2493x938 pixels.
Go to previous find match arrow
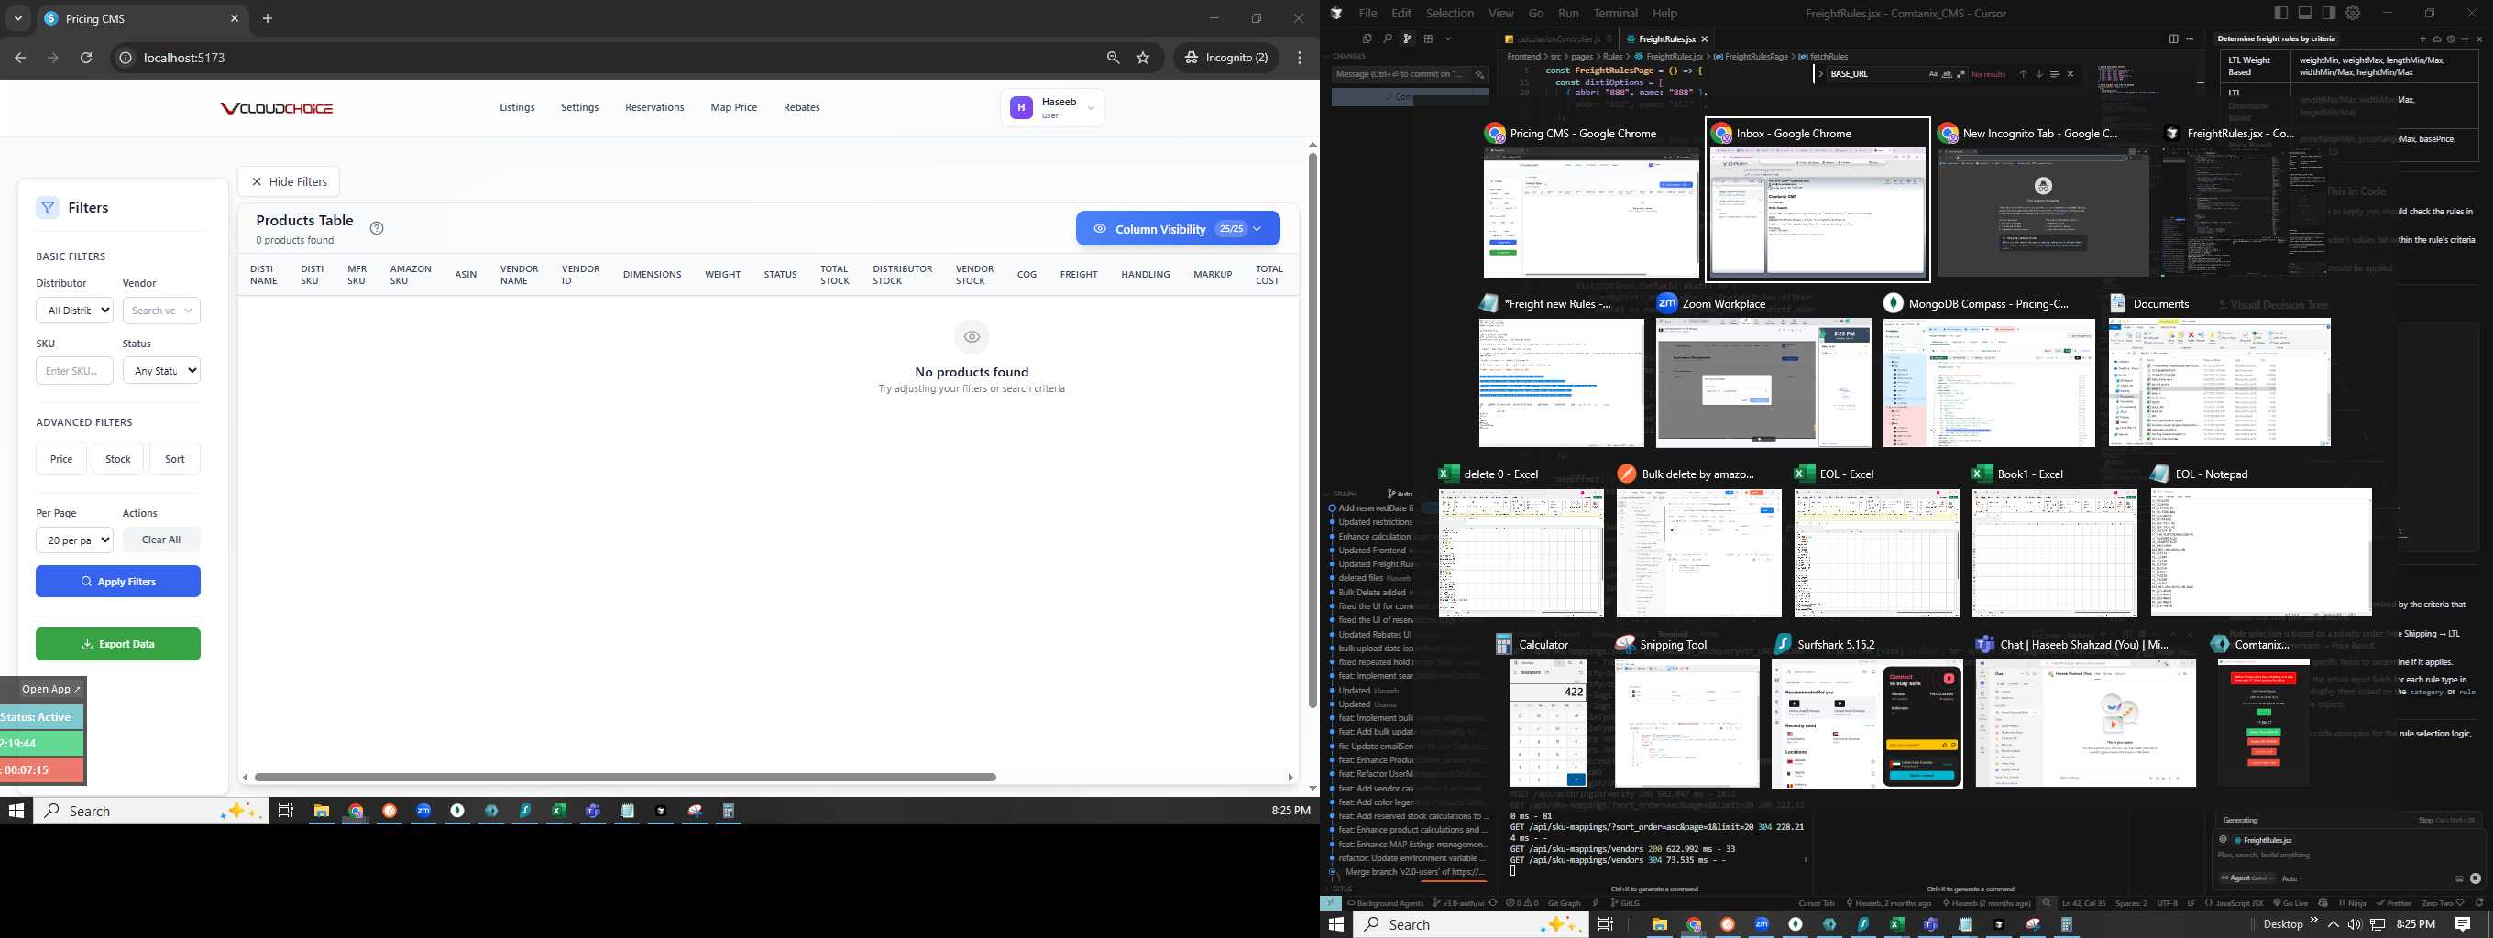[x=2023, y=74]
